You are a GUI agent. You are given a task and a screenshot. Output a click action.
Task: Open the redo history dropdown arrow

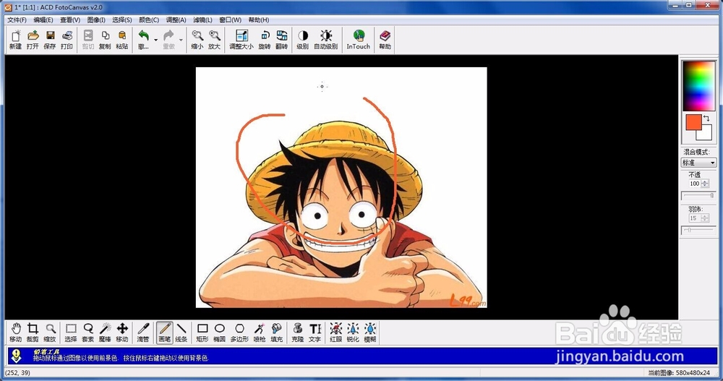click(181, 40)
